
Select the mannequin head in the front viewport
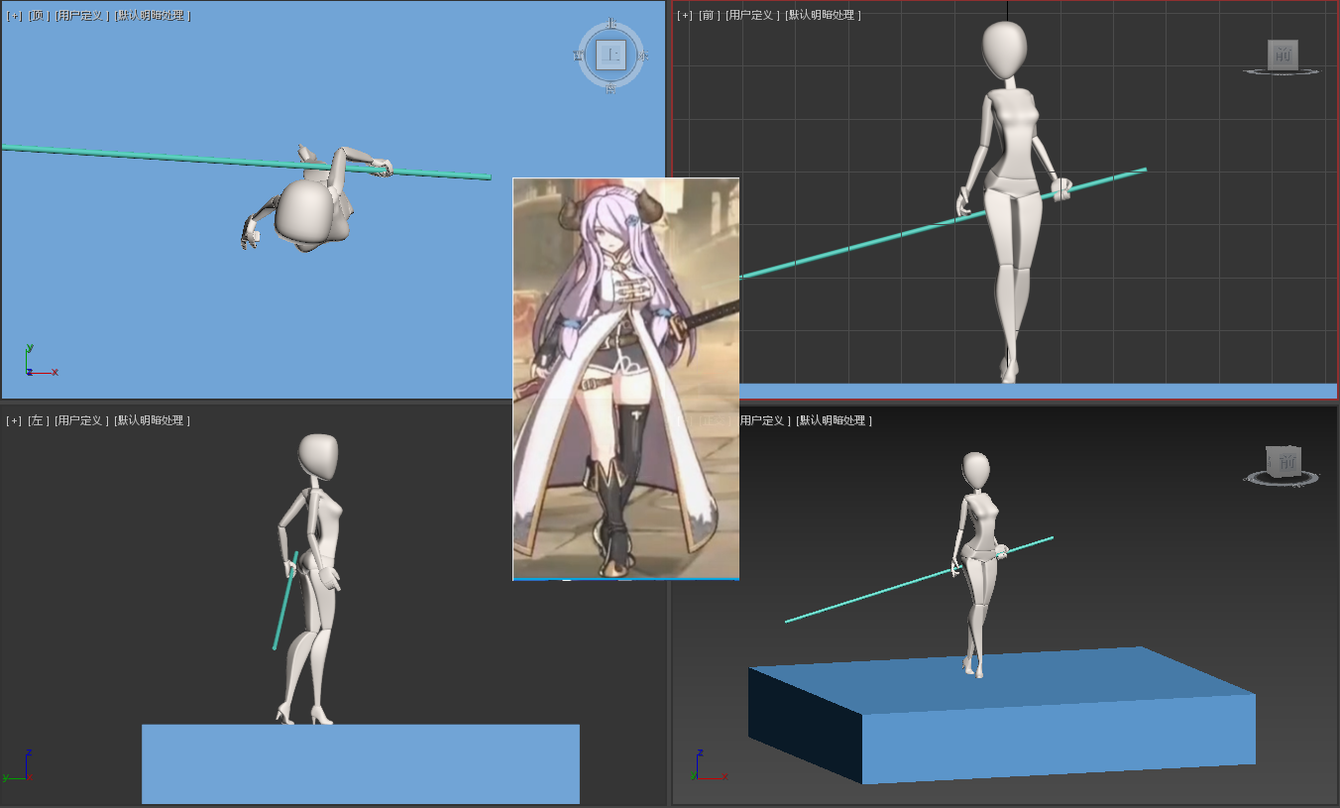1004,52
